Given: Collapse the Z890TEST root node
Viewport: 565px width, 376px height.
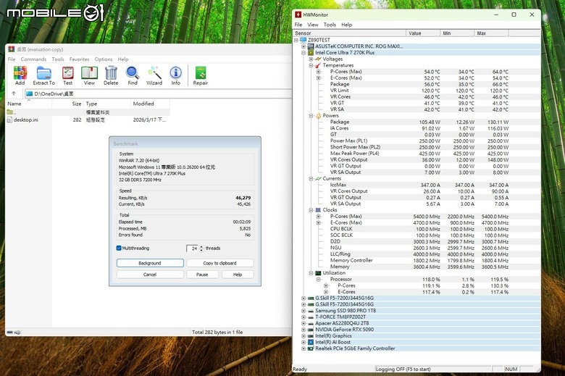Looking at the screenshot, I should (x=296, y=40).
